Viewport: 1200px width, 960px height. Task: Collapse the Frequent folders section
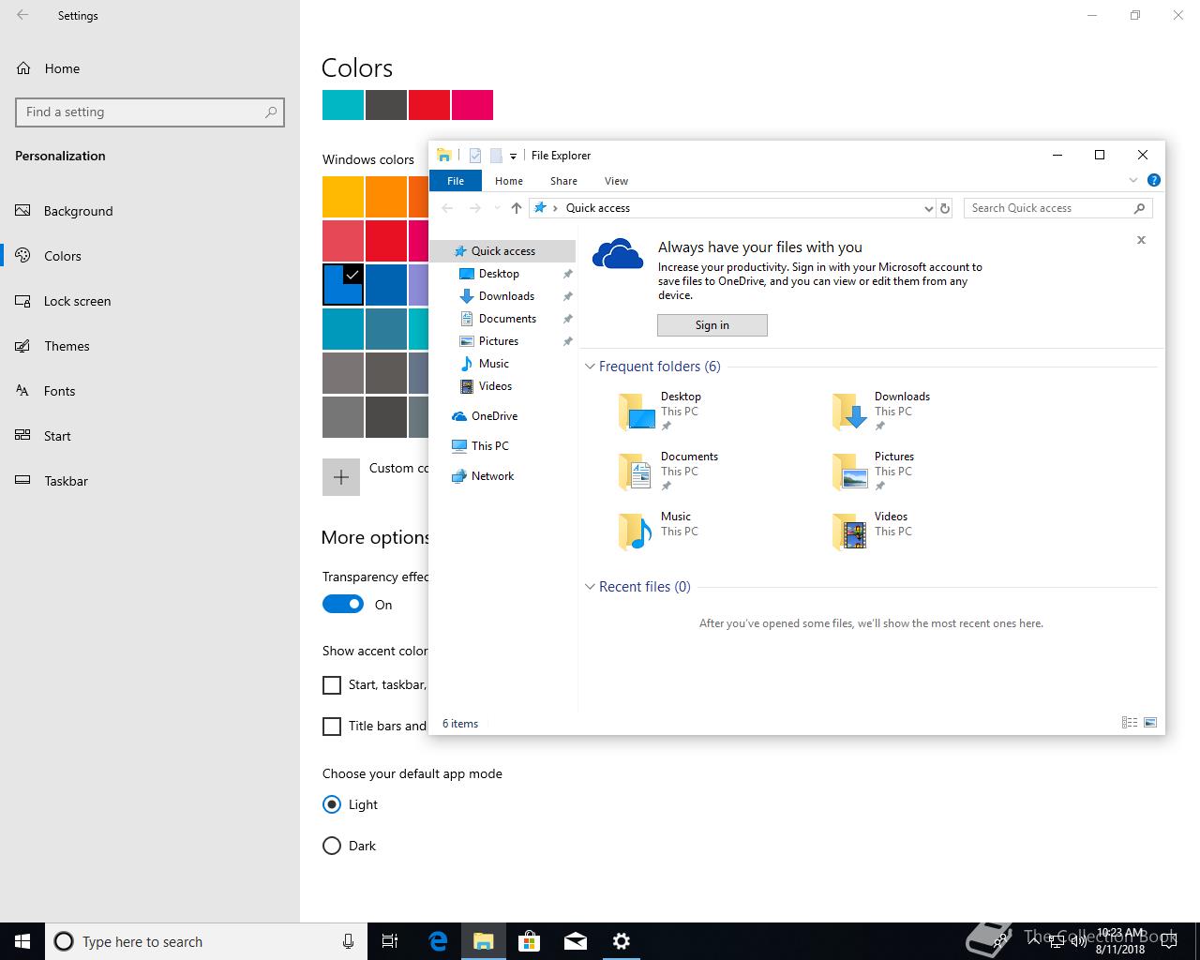pos(591,367)
